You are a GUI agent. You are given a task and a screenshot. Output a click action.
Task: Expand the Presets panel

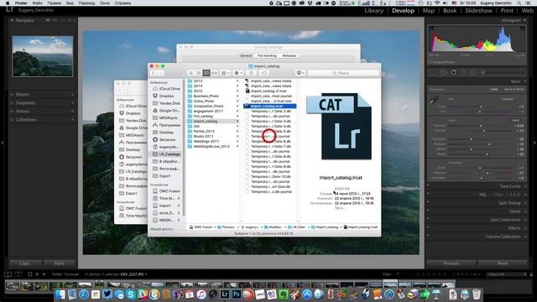coord(13,95)
